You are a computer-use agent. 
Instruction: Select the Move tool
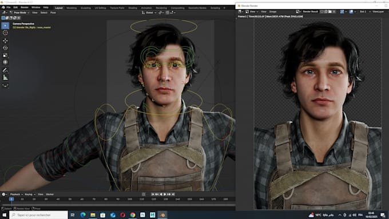[x=5, y=41]
